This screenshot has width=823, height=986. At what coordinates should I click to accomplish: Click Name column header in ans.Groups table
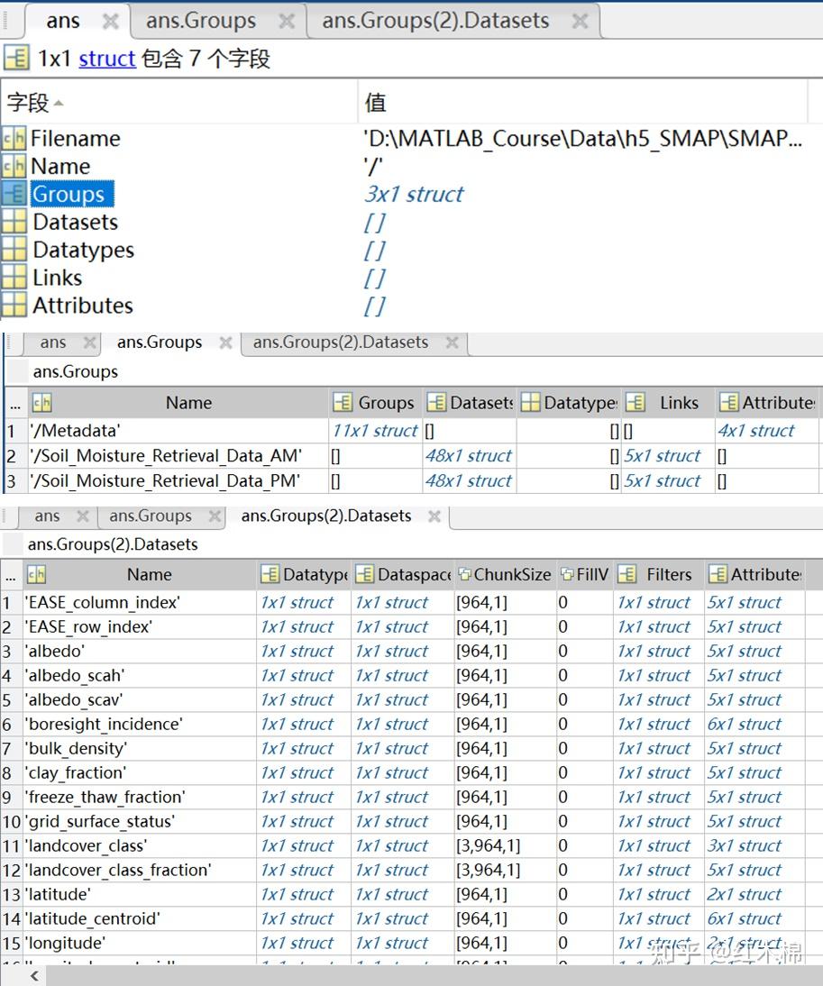pos(188,403)
